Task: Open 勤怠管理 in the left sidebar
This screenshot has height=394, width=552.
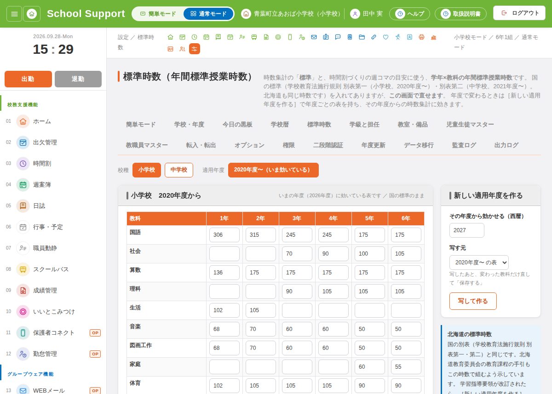Action: click(x=53, y=354)
